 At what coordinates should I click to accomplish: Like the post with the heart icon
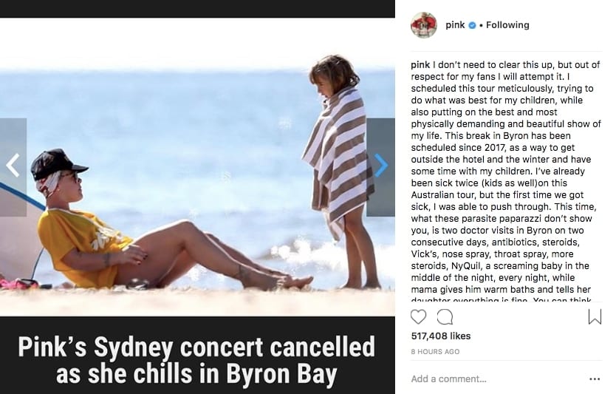click(418, 316)
